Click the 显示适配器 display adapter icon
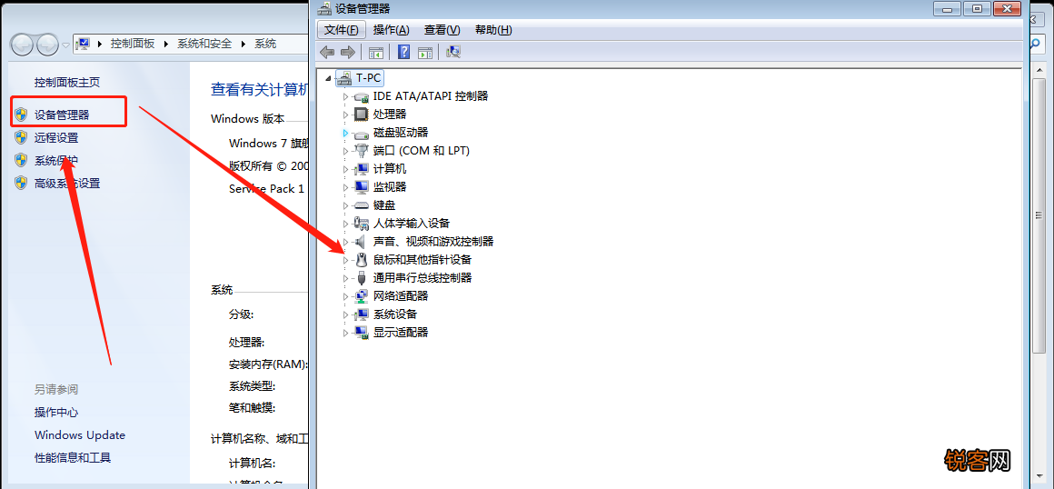Screen dimensions: 1054x489 (361, 333)
